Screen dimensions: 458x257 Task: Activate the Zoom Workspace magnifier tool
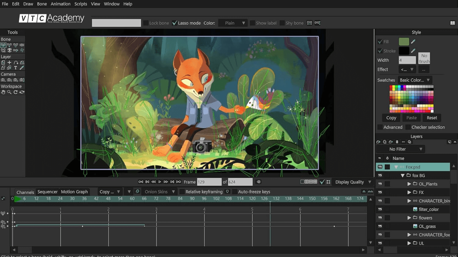9,92
